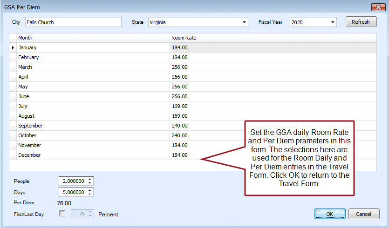
Task: Select the January row
Action: pyautogui.click(x=193, y=47)
